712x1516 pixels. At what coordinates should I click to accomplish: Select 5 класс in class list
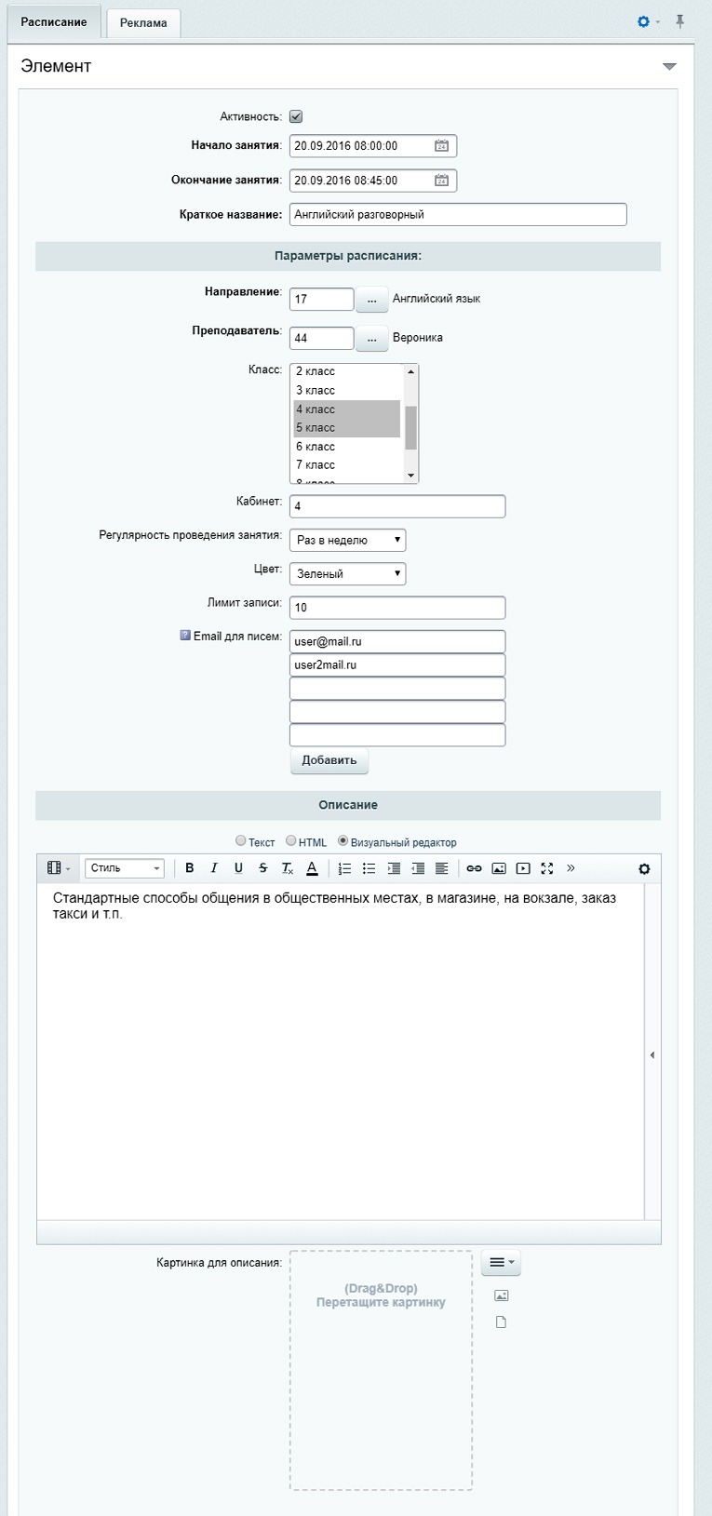point(346,428)
